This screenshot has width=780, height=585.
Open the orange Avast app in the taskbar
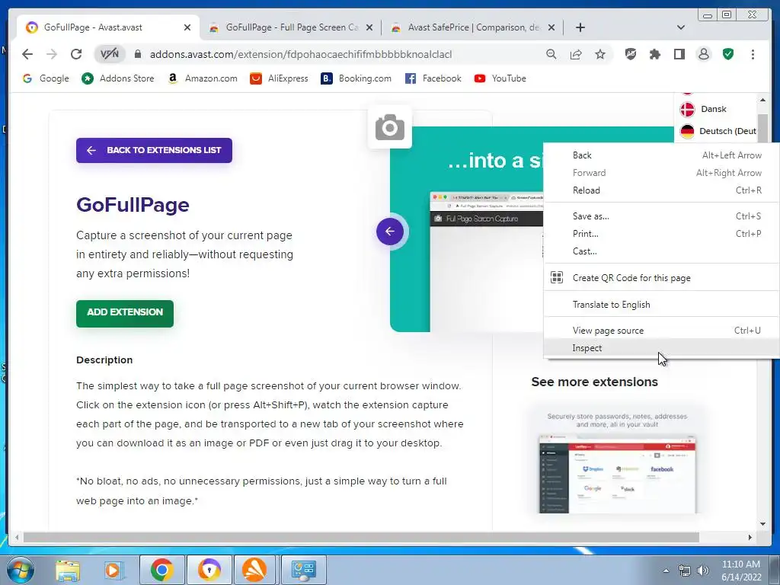(254, 570)
